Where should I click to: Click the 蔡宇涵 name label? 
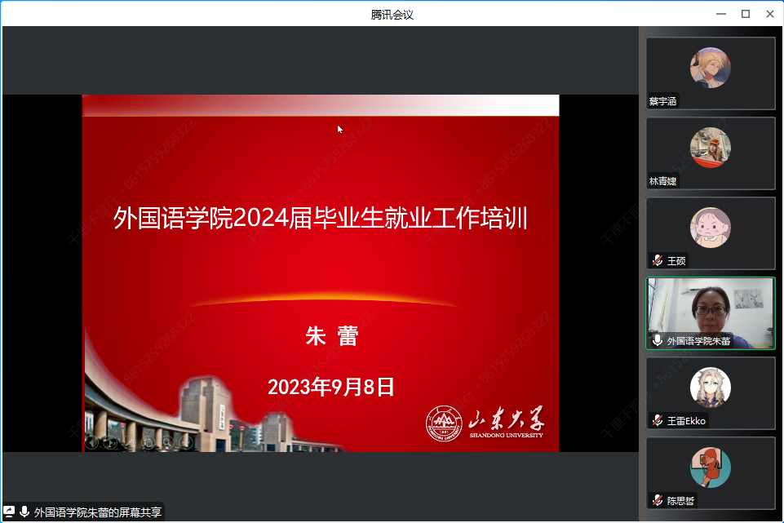[x=662, y=102]
